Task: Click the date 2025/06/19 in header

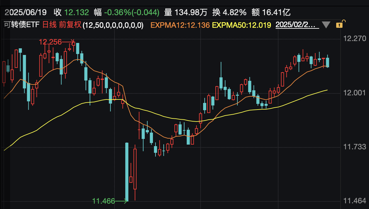Action: coord(26,12)
